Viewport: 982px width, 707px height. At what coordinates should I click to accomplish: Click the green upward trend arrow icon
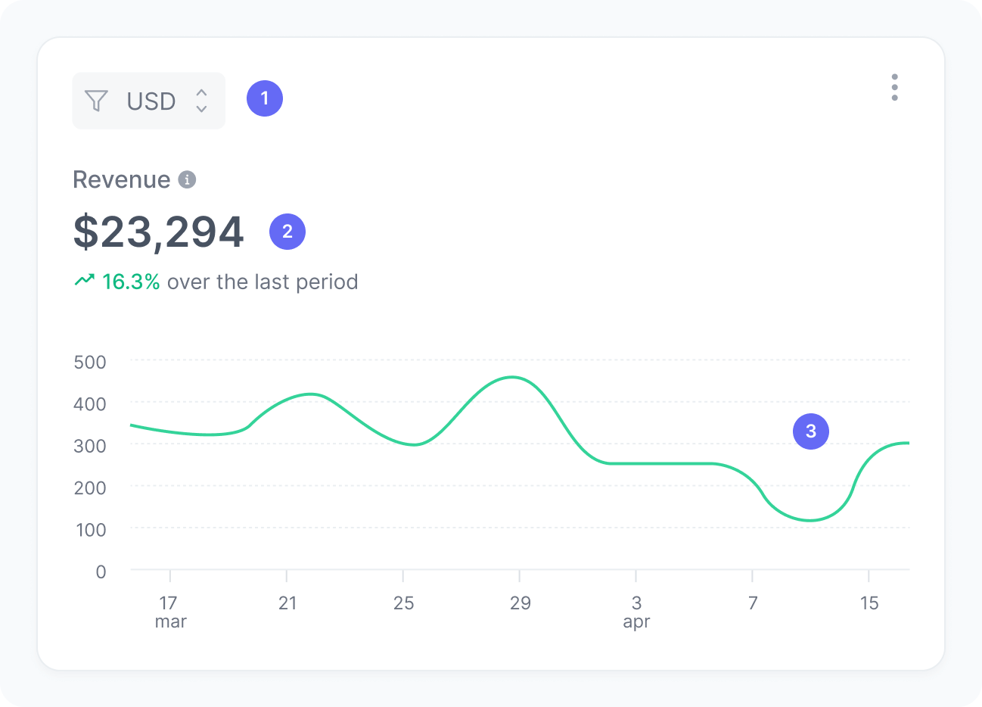[x=85, y=280]
